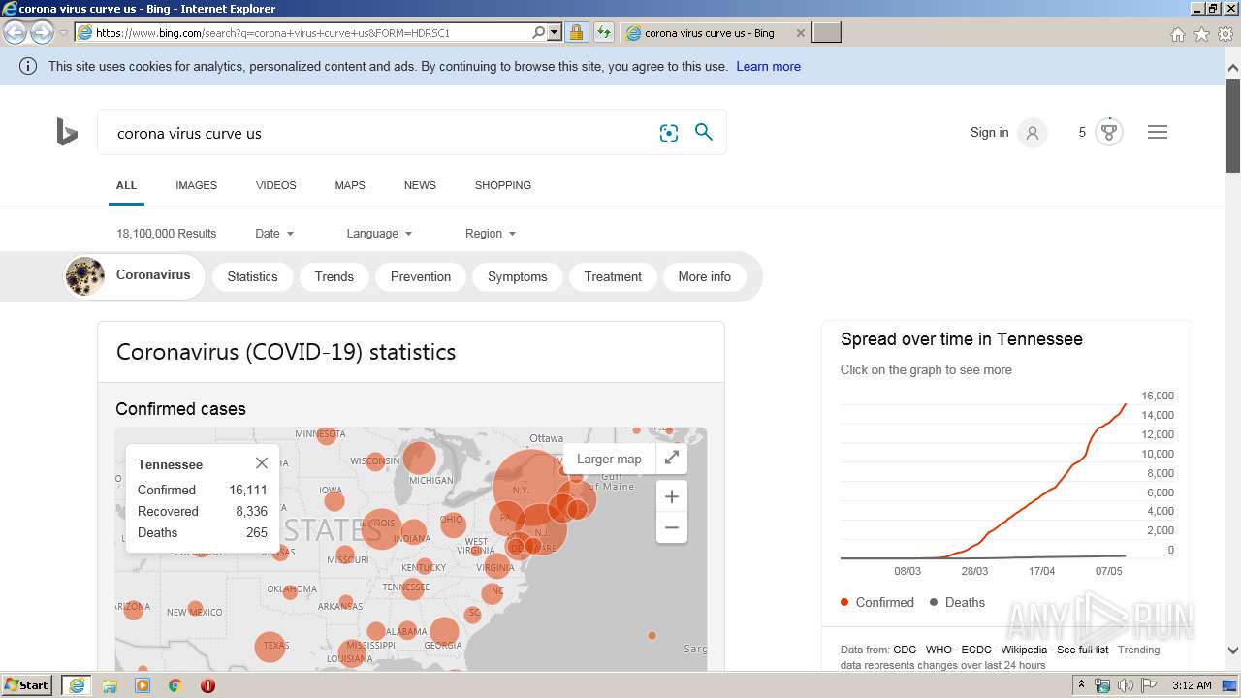Open the Learn more cookie link
This screenshot has height=698, width=1241.
(x=768, y=66)
